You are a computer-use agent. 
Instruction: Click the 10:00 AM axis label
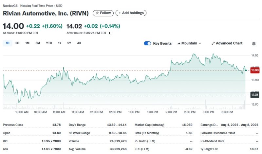(22, 112)
